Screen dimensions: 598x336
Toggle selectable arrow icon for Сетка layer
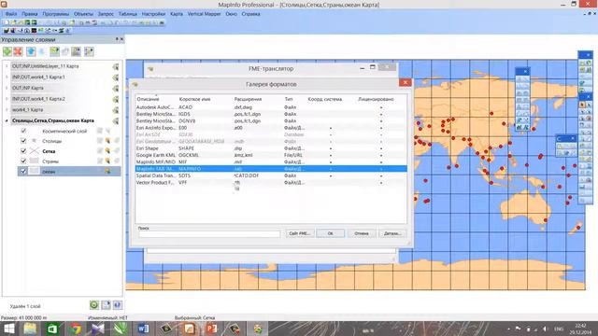pos(108,151)
